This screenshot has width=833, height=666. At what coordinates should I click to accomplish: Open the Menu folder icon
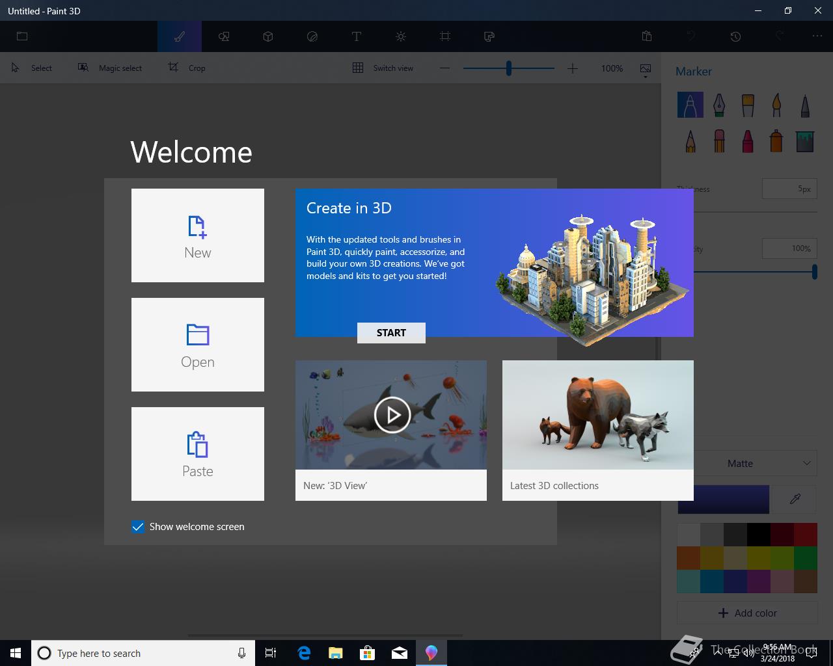click(22, 36)
